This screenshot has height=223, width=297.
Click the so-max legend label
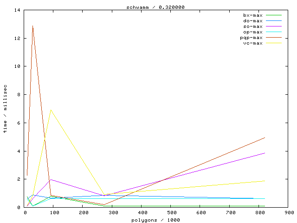(x=252, y=26)
